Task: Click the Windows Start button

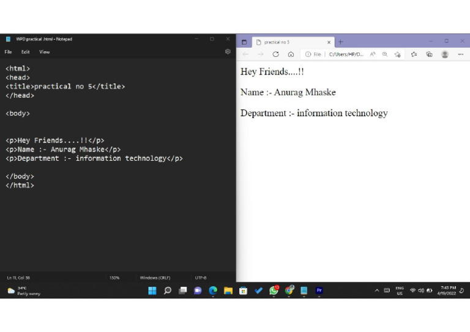Action: (152, 290)
